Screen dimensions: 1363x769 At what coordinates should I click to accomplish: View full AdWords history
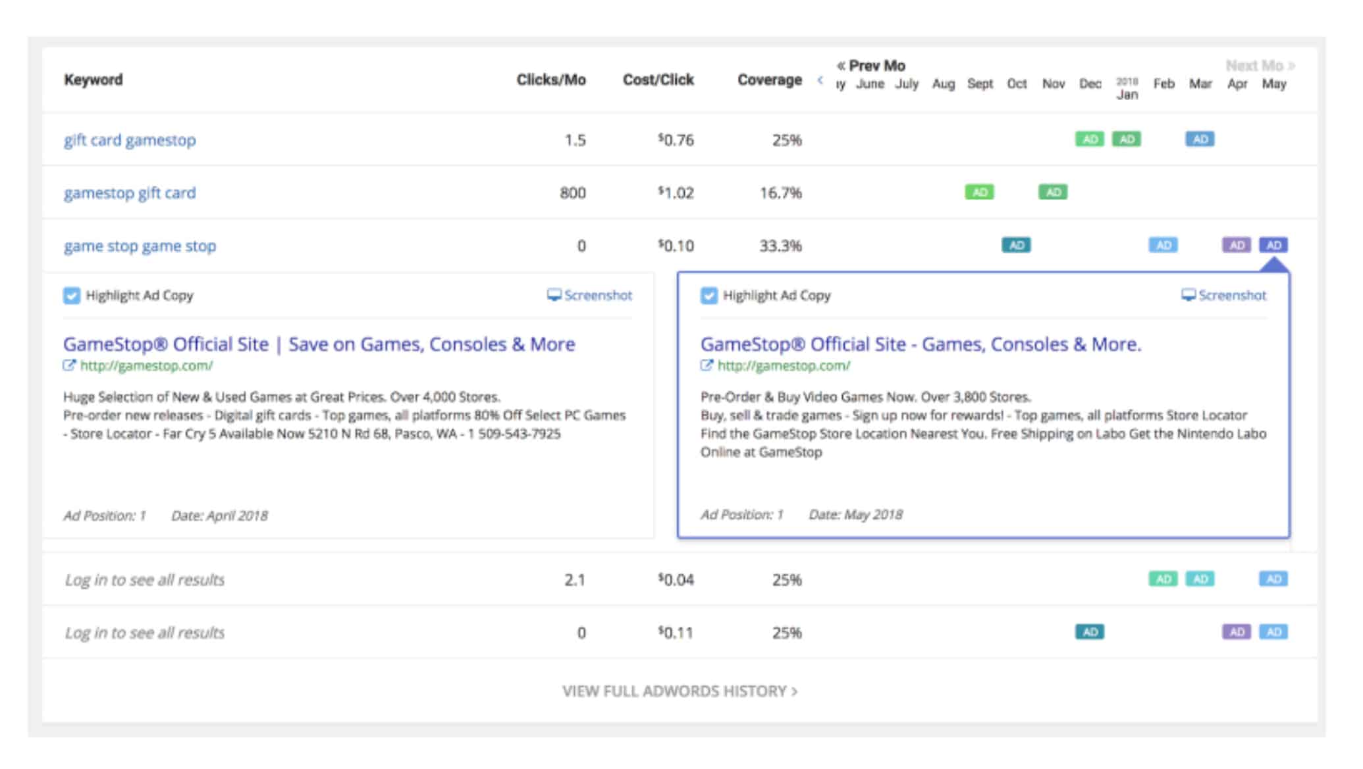[680, 691]
